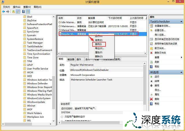
Task: Collapse the 所选项 actions section
Action: click(181, 72)
